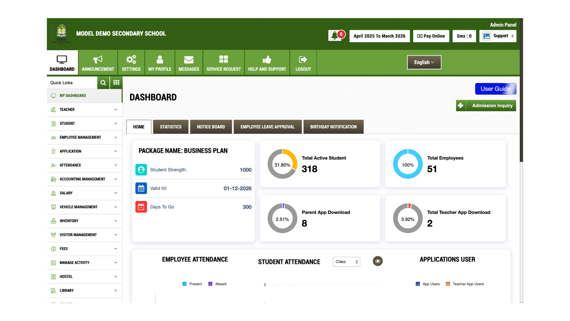Viewport: 570px width, 321px height.
Task: Click the Total Active Student donut chart
Action: pos(282,164)
